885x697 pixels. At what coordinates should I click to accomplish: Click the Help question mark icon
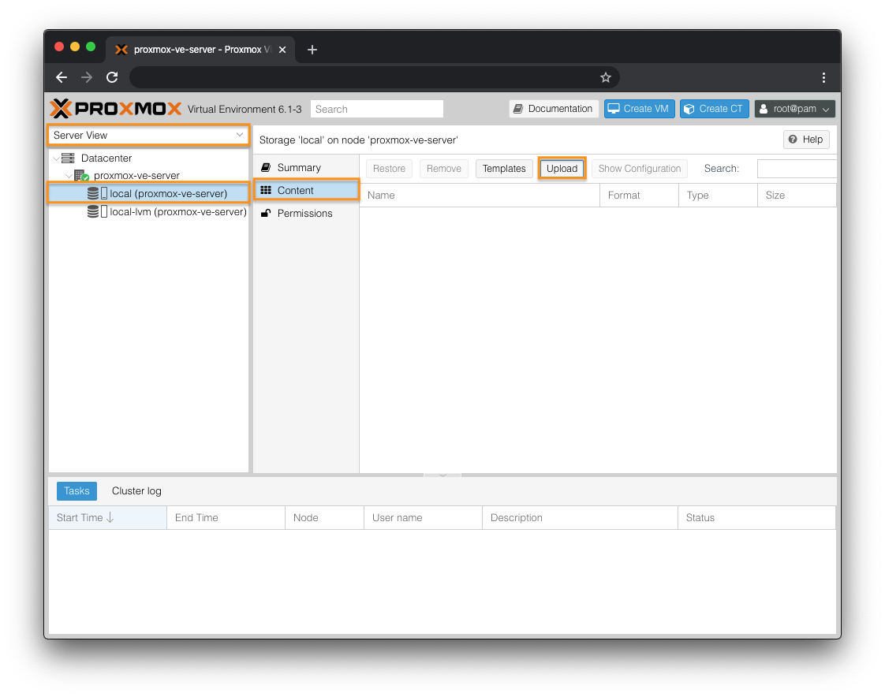[793, 140]
